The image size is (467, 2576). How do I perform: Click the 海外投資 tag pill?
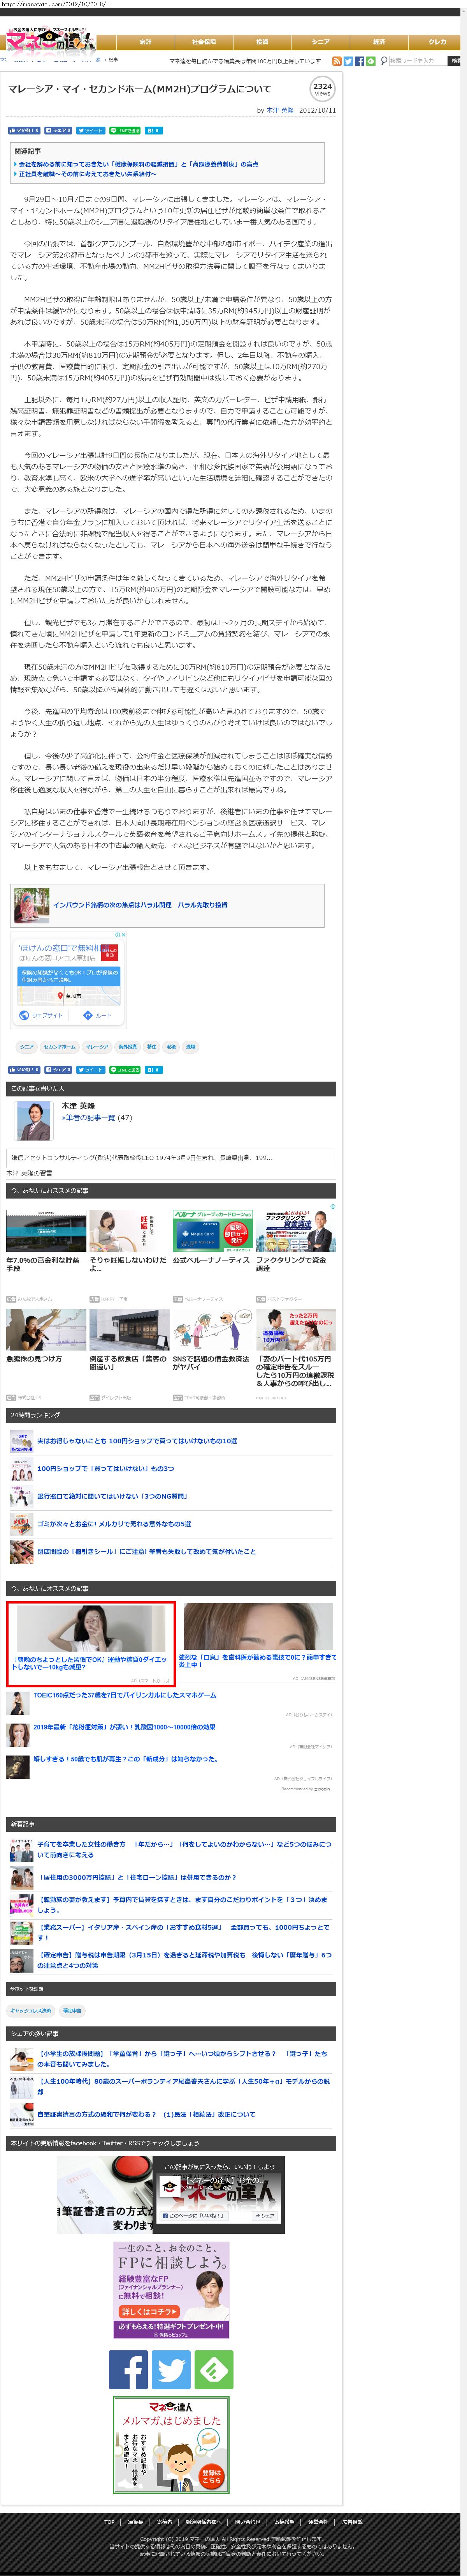click(x=128, y=1046)
